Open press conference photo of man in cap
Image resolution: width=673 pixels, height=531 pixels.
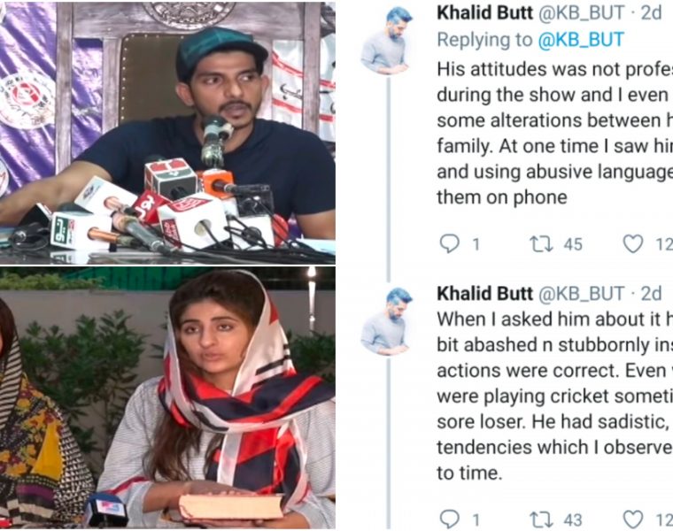pyautogui.click(x=167, y=133)
